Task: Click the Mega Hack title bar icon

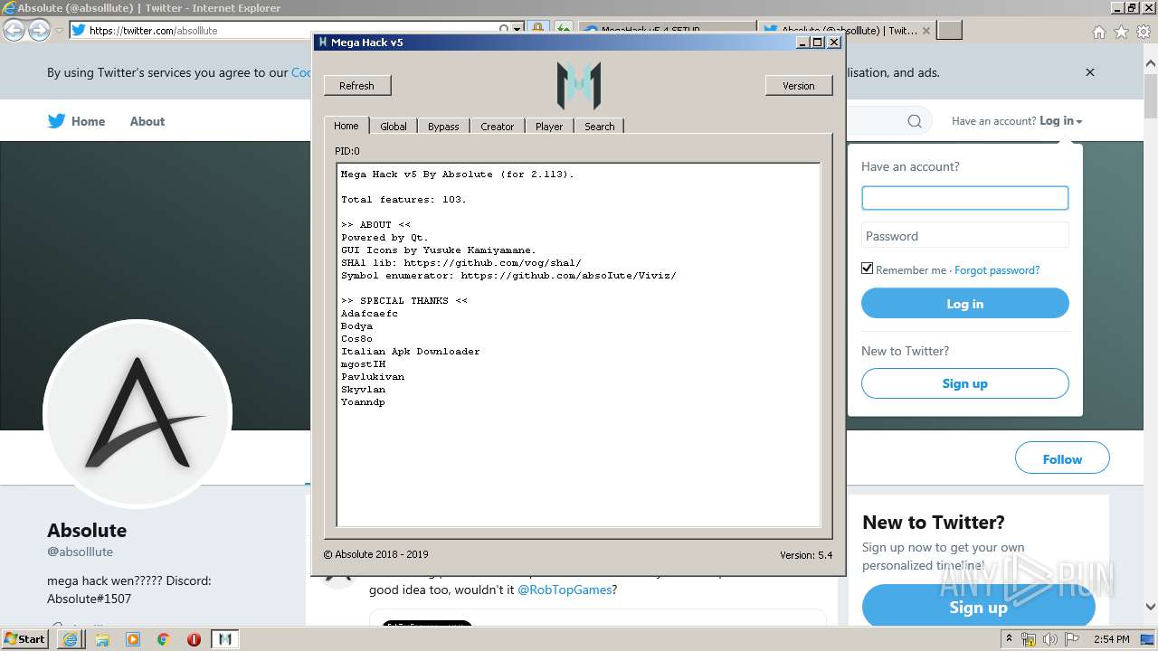Action: [323, 42]
